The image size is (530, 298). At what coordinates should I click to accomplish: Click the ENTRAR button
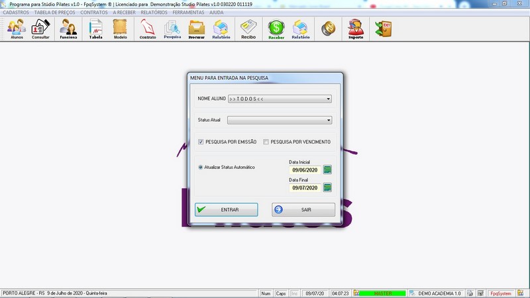[226, 210]
